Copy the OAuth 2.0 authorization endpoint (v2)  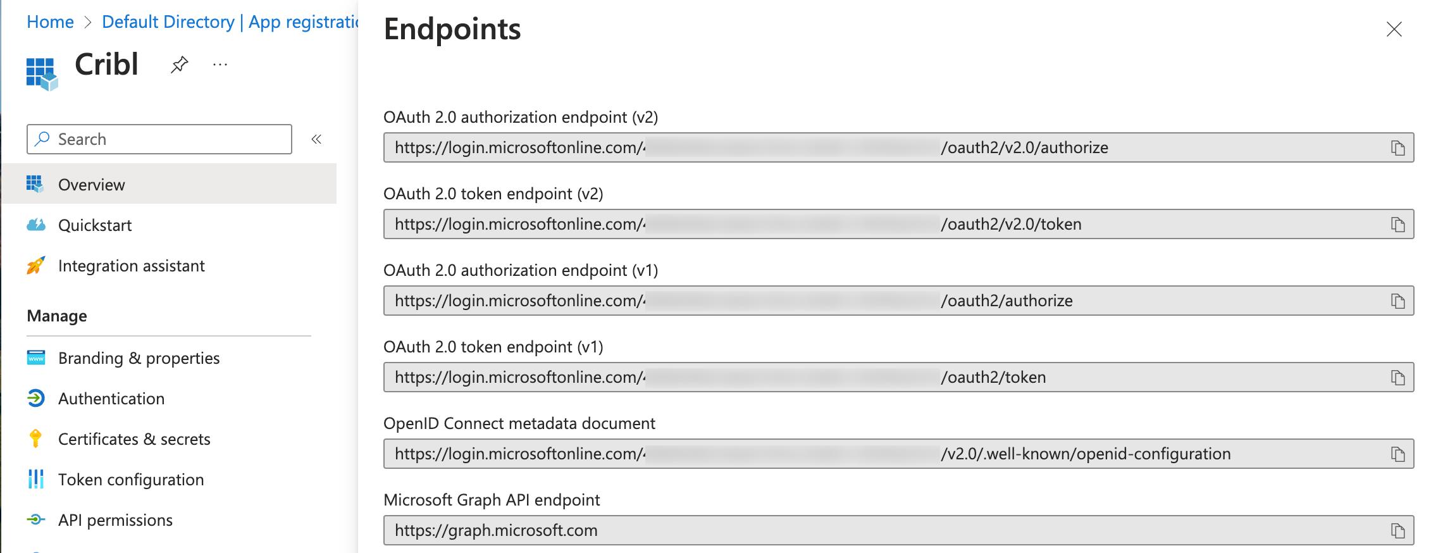coord(1398,147)
